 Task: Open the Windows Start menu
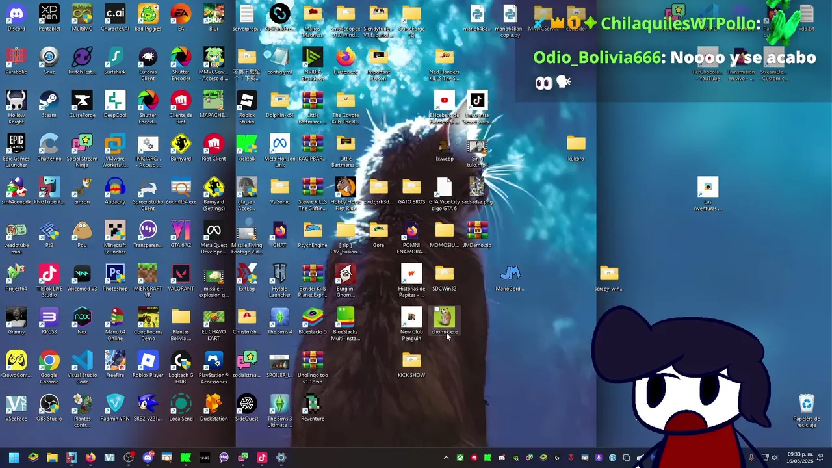point(14,458)
